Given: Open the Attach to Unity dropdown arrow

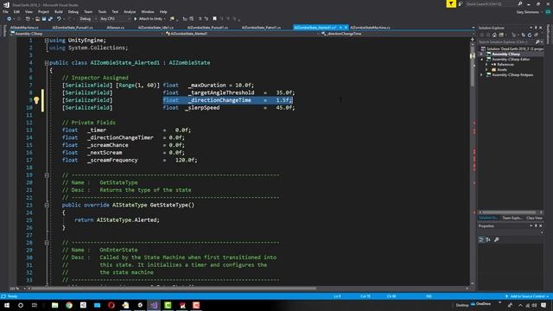Looking at the screenshot, I should (165, 19).
